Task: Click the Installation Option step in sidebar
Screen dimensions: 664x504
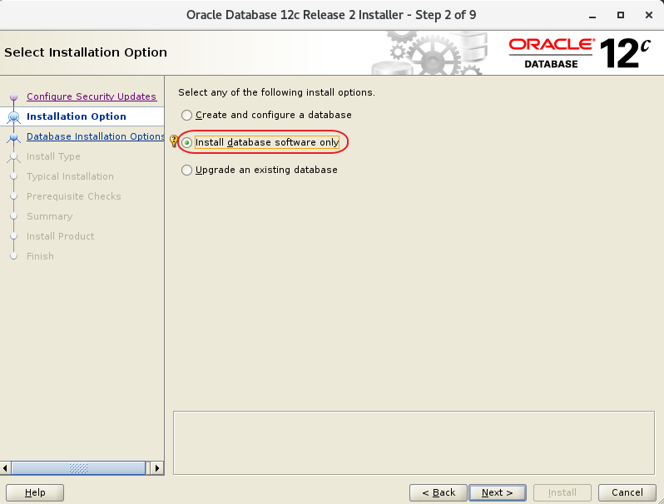Action: (77, 116)
